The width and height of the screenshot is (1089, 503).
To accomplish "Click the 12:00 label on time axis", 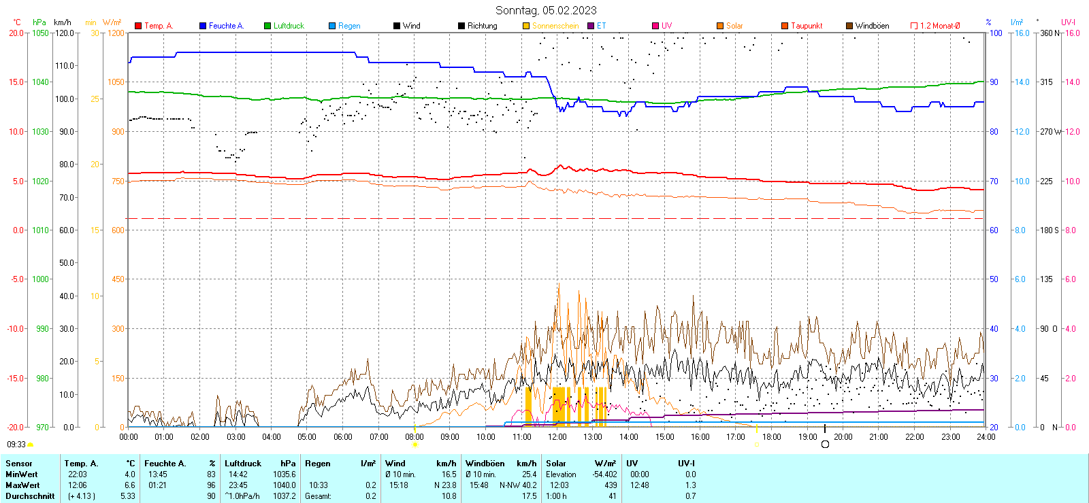I will [x=557, y=437].
